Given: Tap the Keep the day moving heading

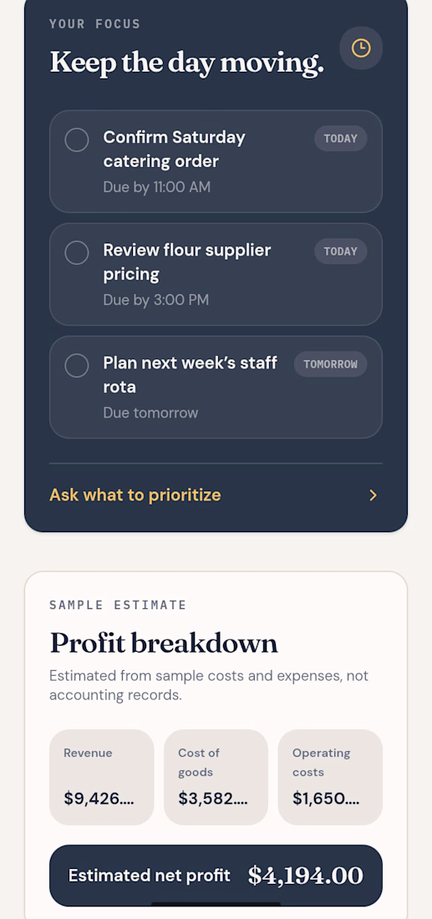Looking at the screenshot, I should (186, 62).
